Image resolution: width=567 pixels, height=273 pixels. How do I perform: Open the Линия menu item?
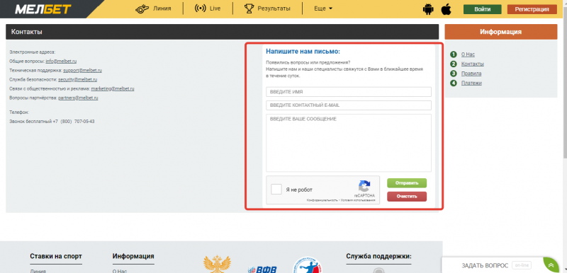coord(162,8)
